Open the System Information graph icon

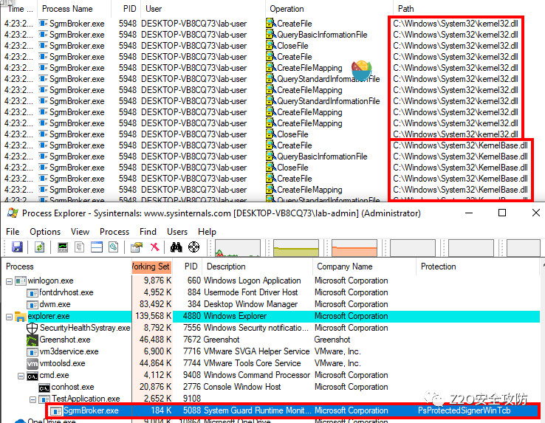point(63,247)
